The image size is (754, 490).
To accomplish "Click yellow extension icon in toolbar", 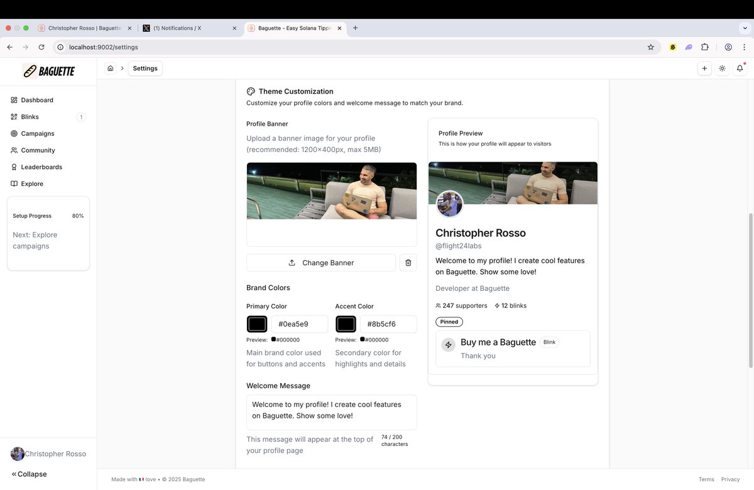I will pos(673,47).
